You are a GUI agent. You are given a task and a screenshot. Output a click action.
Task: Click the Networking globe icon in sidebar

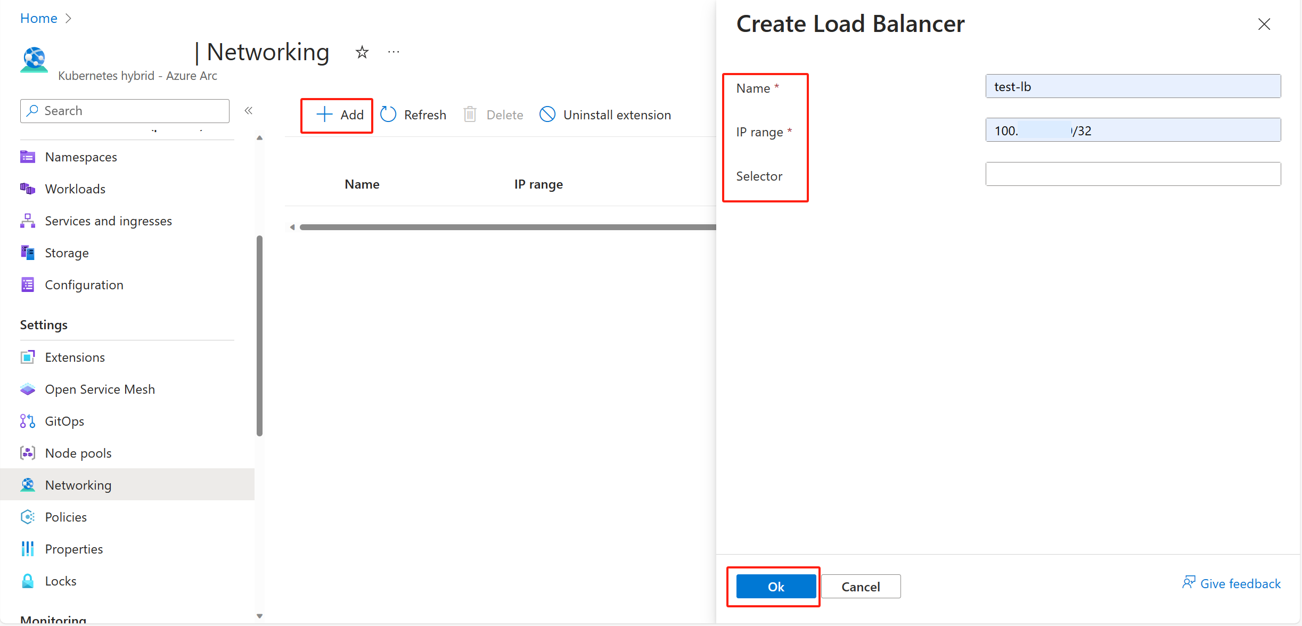[28, 485]
